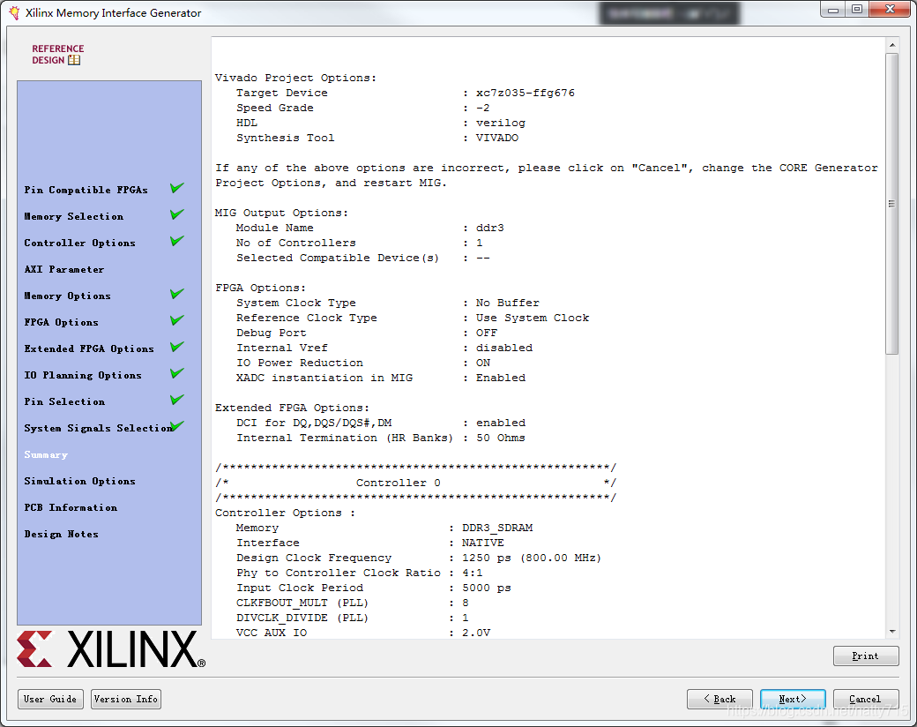Click the vertical scrollbar thumb
Screen dimensions: 917x727
tap(891, 204)
